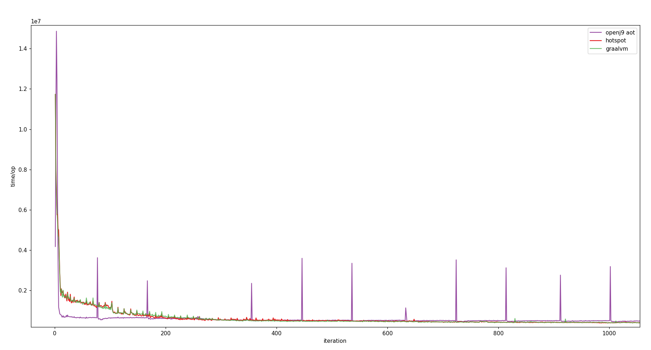Click the x-axis tick label 200

(166, 333)
